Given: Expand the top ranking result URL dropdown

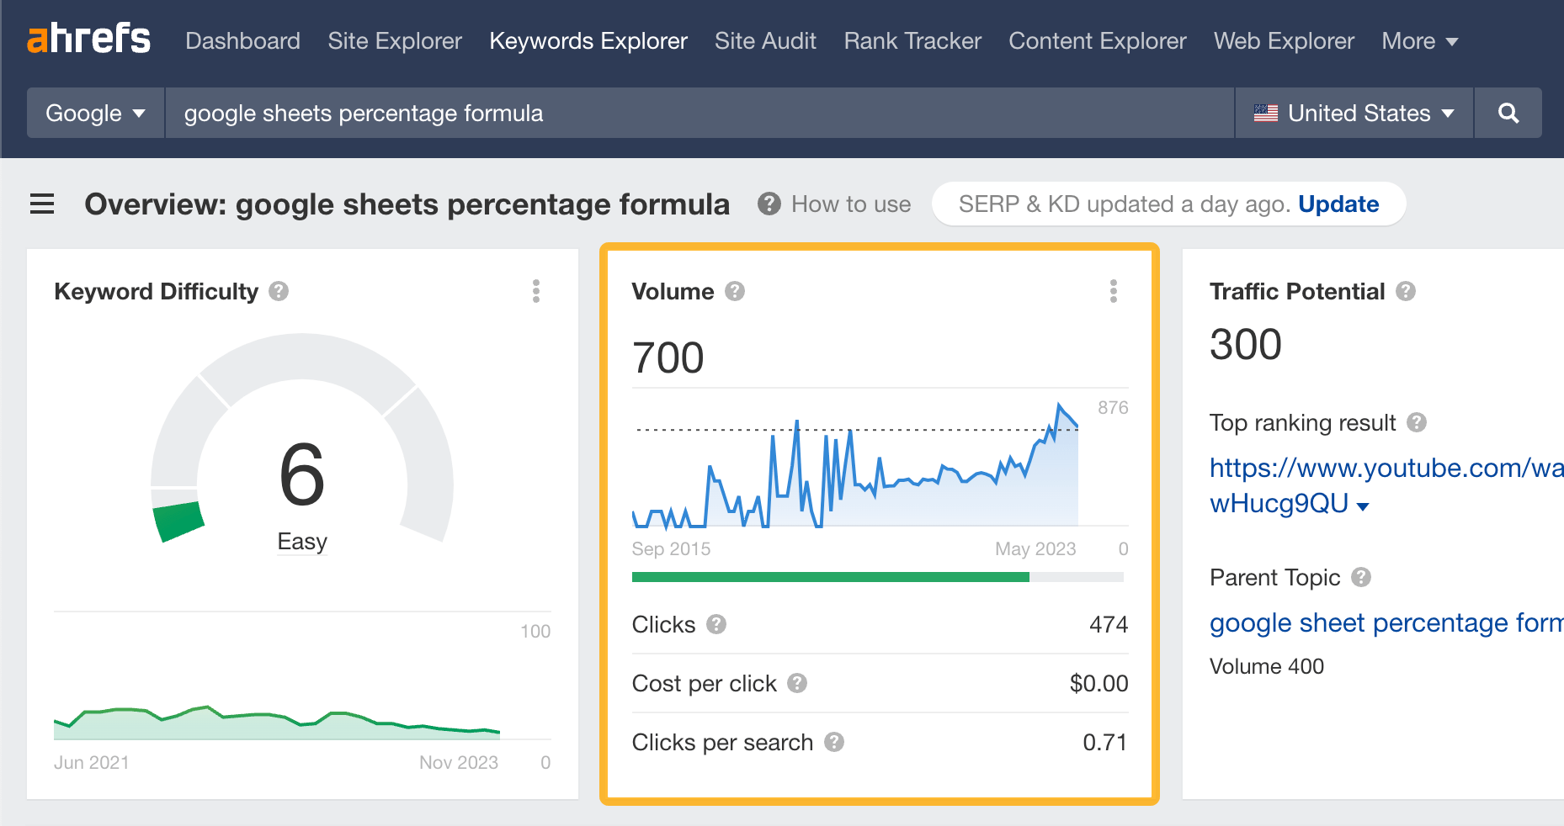Looking at the screenshot, I should coord(1363,506).
